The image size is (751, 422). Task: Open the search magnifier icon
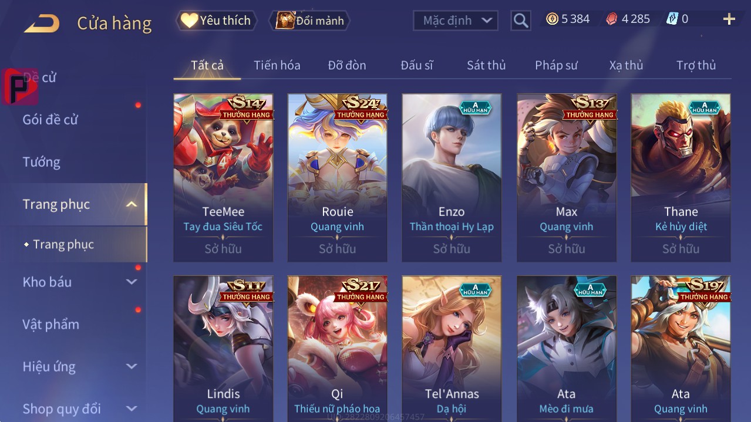521,21
